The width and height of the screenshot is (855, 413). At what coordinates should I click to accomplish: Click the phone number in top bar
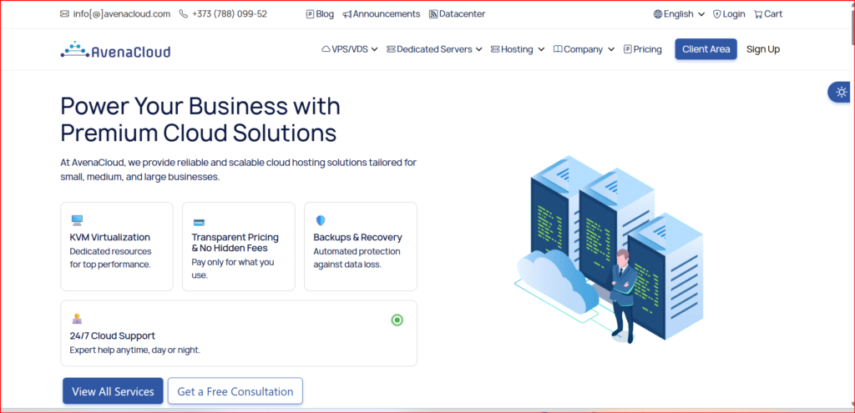point(229,14)
